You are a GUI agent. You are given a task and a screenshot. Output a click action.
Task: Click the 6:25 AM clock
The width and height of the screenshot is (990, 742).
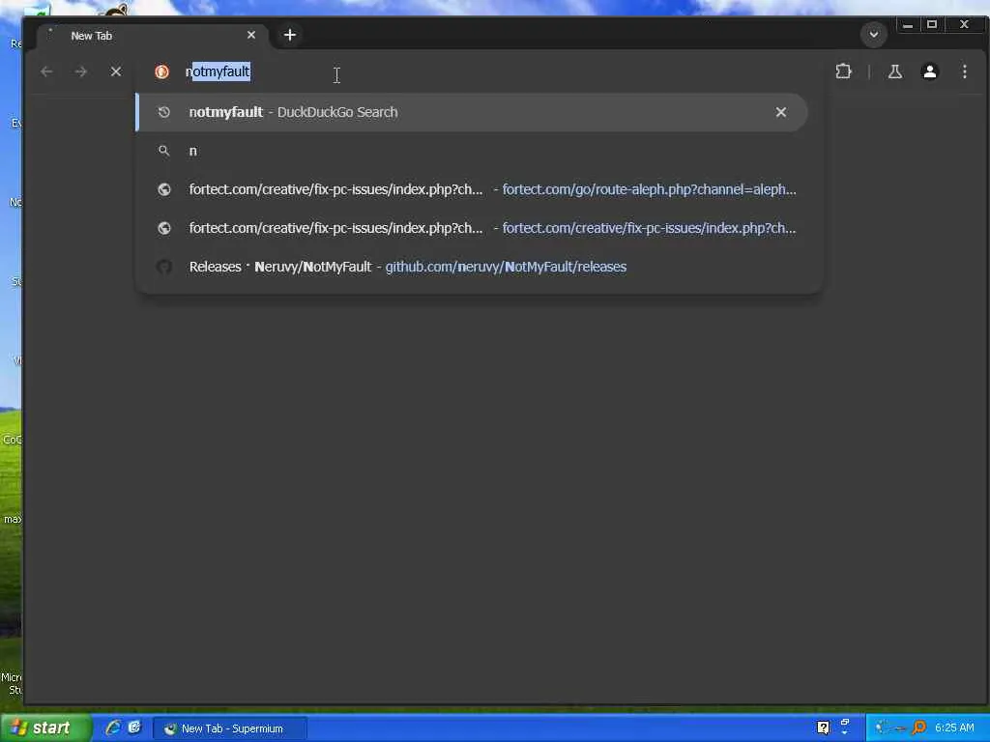[954, 728]
